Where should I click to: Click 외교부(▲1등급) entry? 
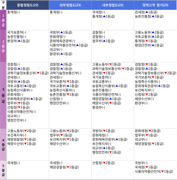[x=104, y=148]
